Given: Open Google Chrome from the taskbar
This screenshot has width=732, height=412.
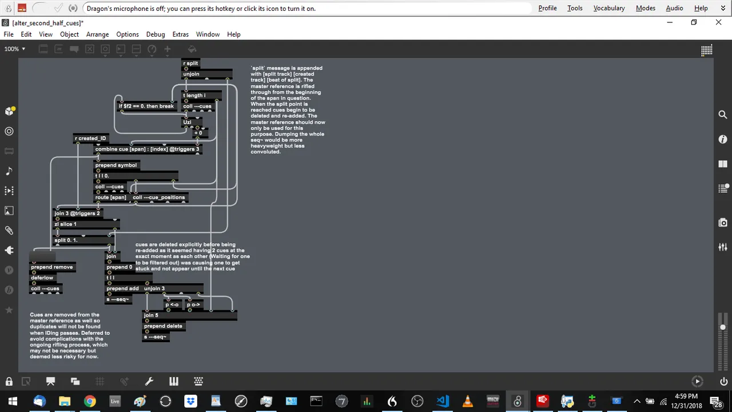Looking at the screenshot, I should tap(90, 401).
